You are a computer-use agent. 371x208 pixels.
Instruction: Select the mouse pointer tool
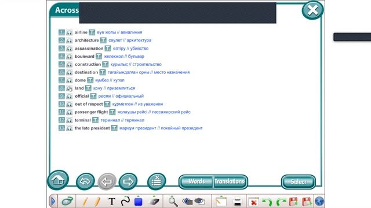(67, 202)
